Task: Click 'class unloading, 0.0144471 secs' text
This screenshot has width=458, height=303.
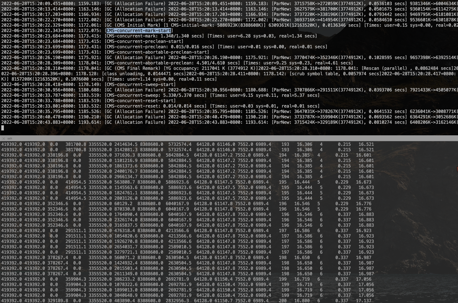Action: click(x=144, y=74)
